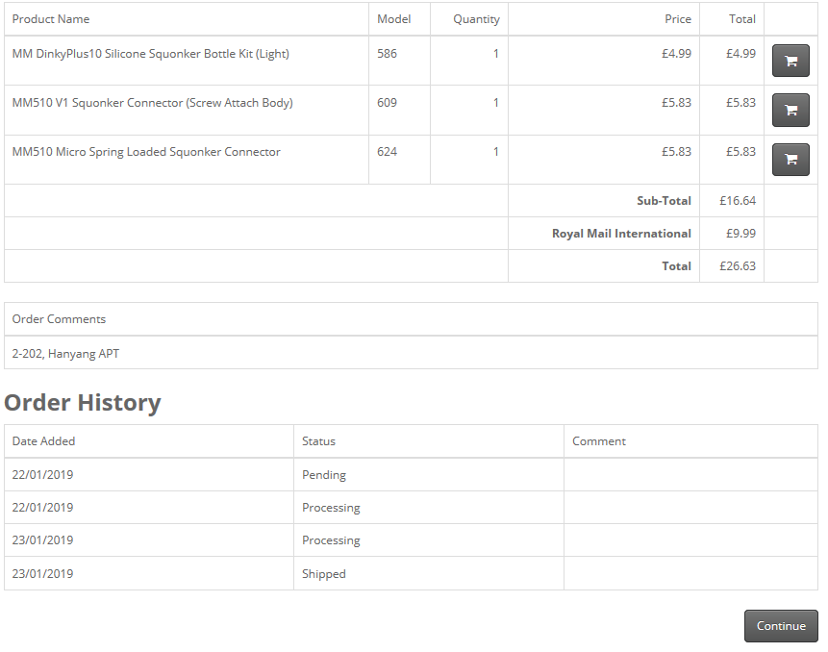The height and width of the screenshot is (652, 828).
Task: Click the Pending status entry
Action: (x=324, y=475)
